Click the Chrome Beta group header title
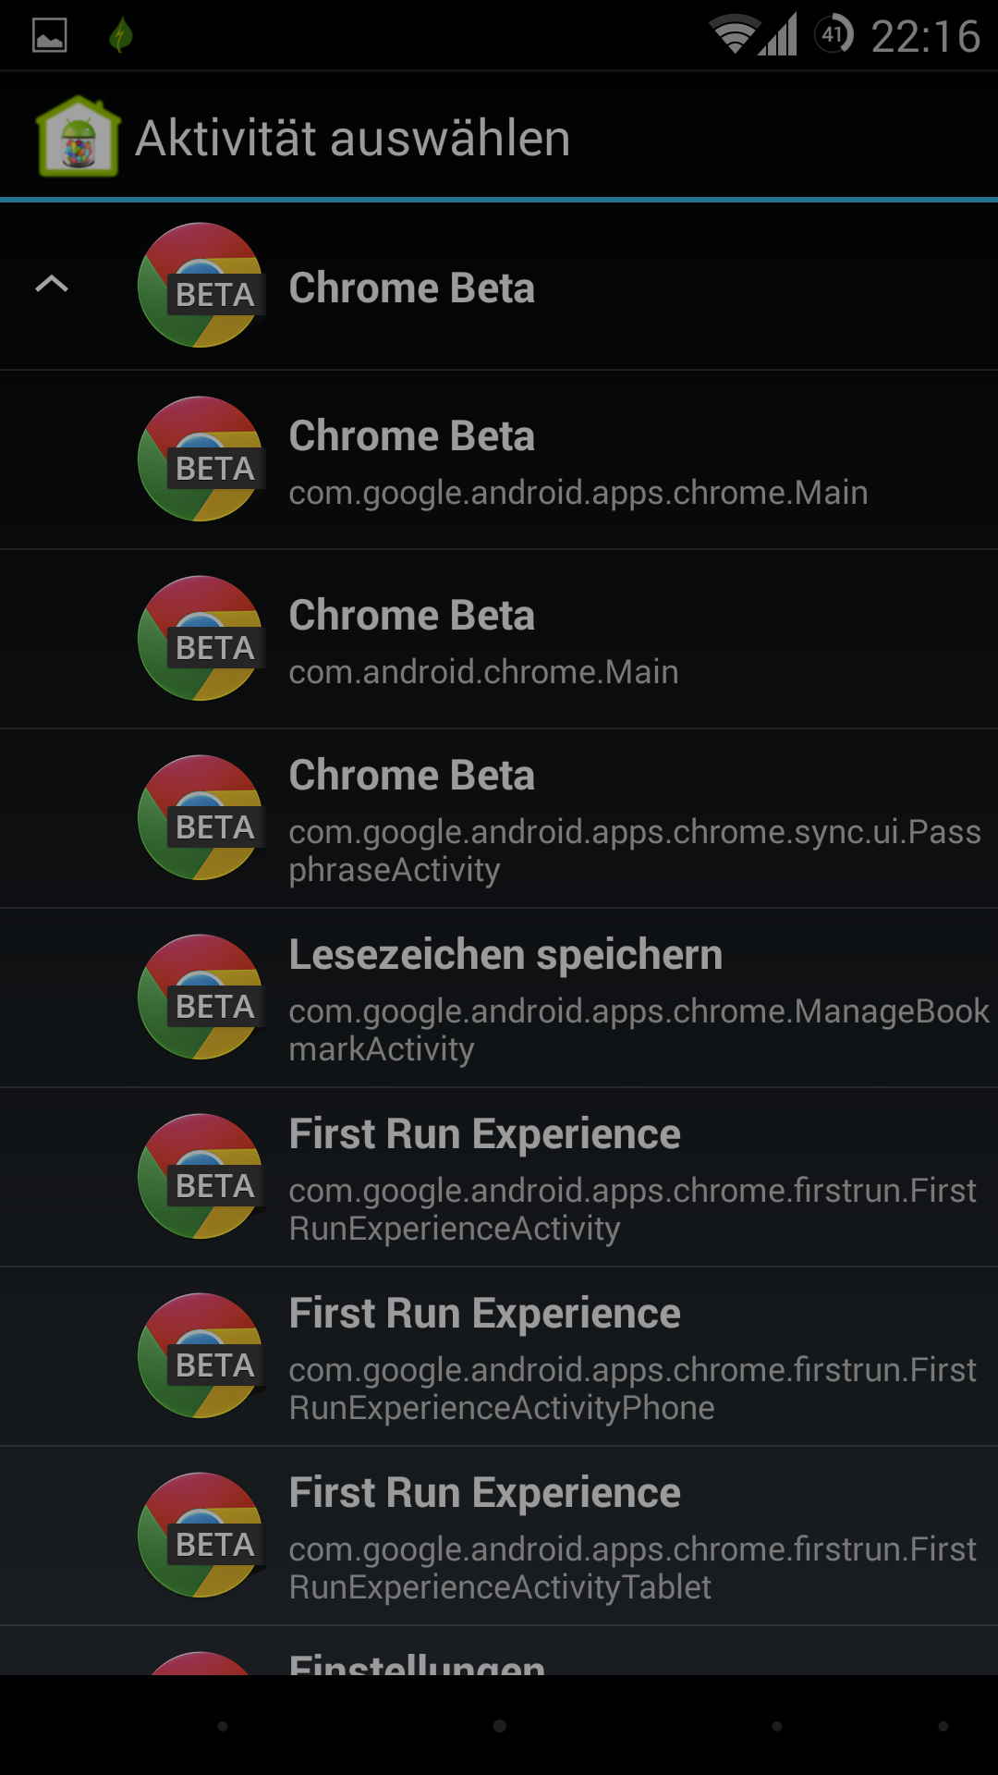 (412, 288)
